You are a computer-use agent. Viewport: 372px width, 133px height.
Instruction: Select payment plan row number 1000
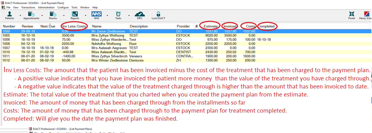point(186,31)
